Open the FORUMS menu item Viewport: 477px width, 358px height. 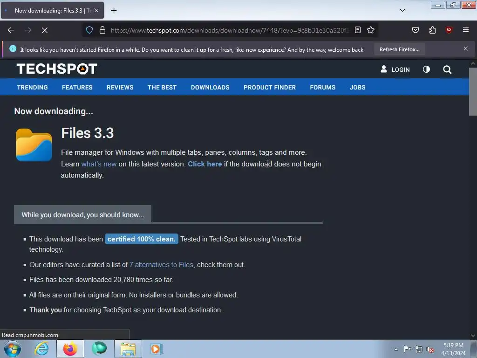[322, 87]
